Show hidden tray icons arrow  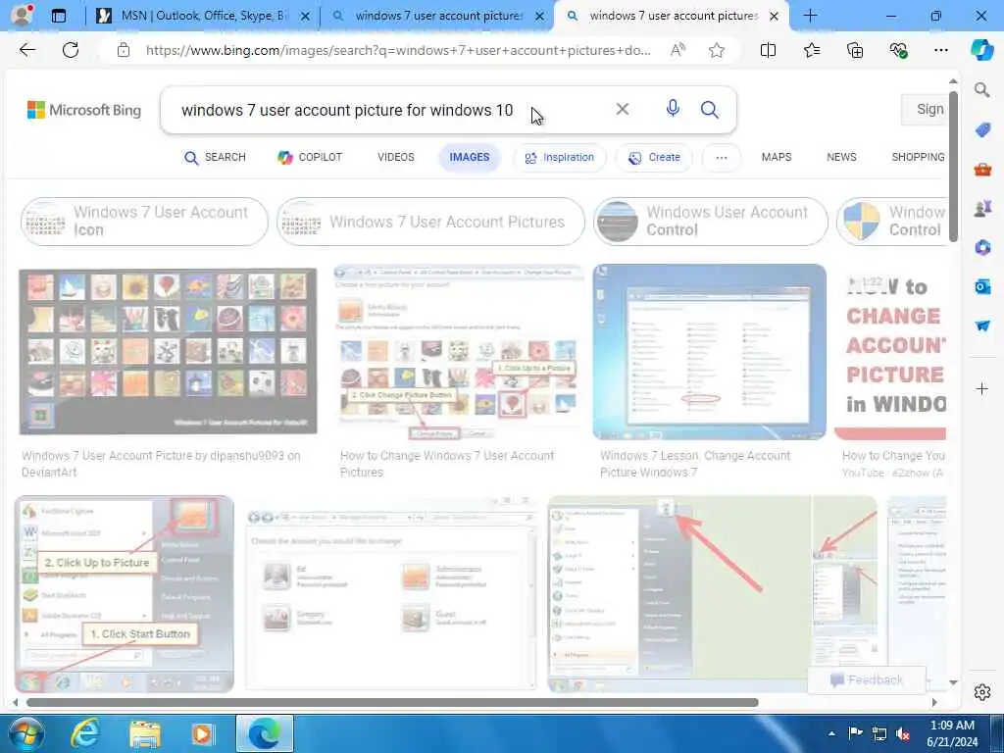(x=831, y=733)
